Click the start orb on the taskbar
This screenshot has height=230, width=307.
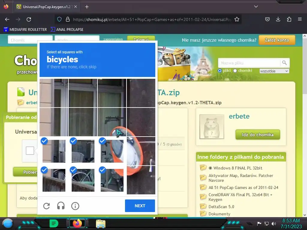(x=8, y=224)
